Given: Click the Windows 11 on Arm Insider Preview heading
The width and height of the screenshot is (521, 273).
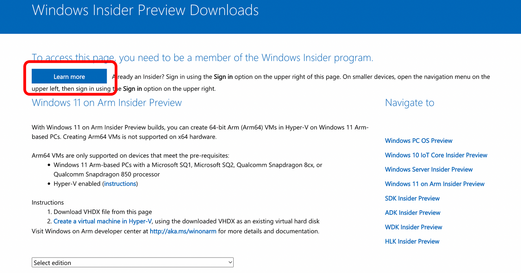Looking at the screenshot, I should [107, 103].
